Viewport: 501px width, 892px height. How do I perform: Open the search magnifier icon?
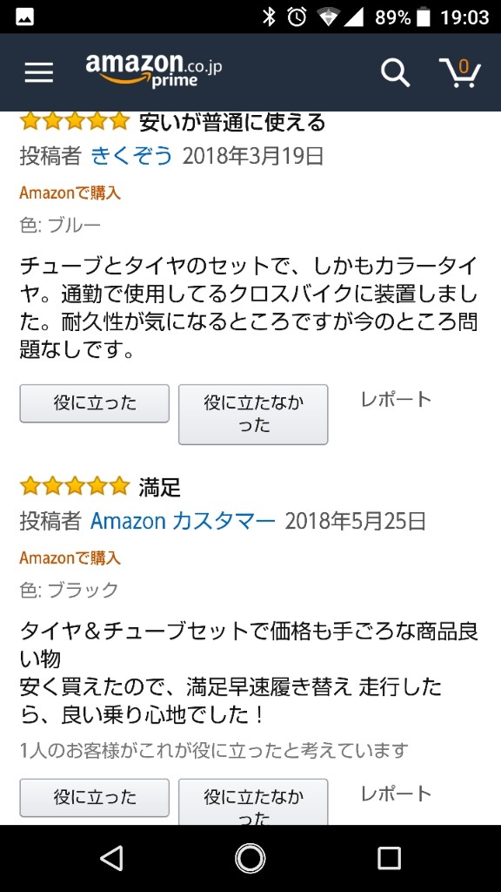396,73
